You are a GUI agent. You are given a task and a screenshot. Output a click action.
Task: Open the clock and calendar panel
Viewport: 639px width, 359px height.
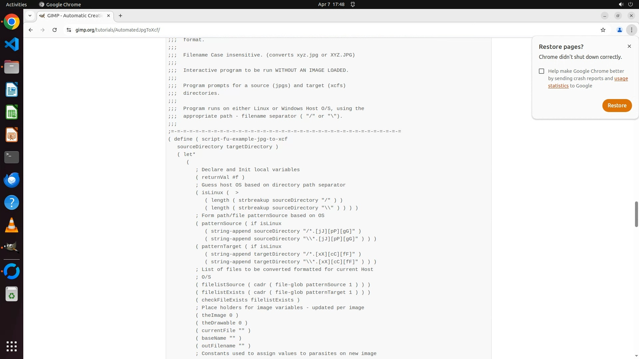[x=331, y=4]
